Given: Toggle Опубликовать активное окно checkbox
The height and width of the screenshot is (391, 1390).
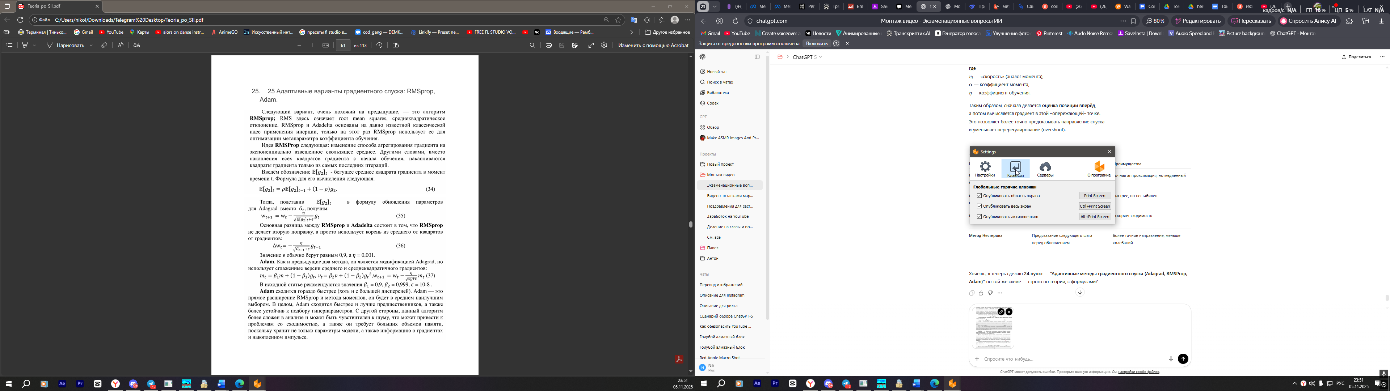Looking at the screenshot, I should coord(980,217).
